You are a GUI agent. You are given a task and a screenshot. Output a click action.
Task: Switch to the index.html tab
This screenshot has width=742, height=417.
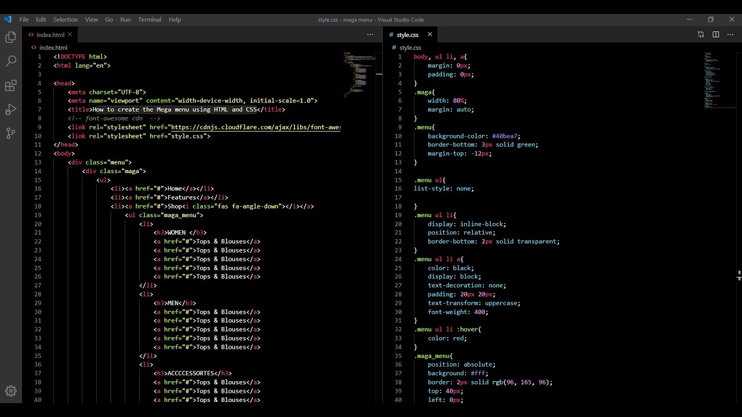click(50, 34)
